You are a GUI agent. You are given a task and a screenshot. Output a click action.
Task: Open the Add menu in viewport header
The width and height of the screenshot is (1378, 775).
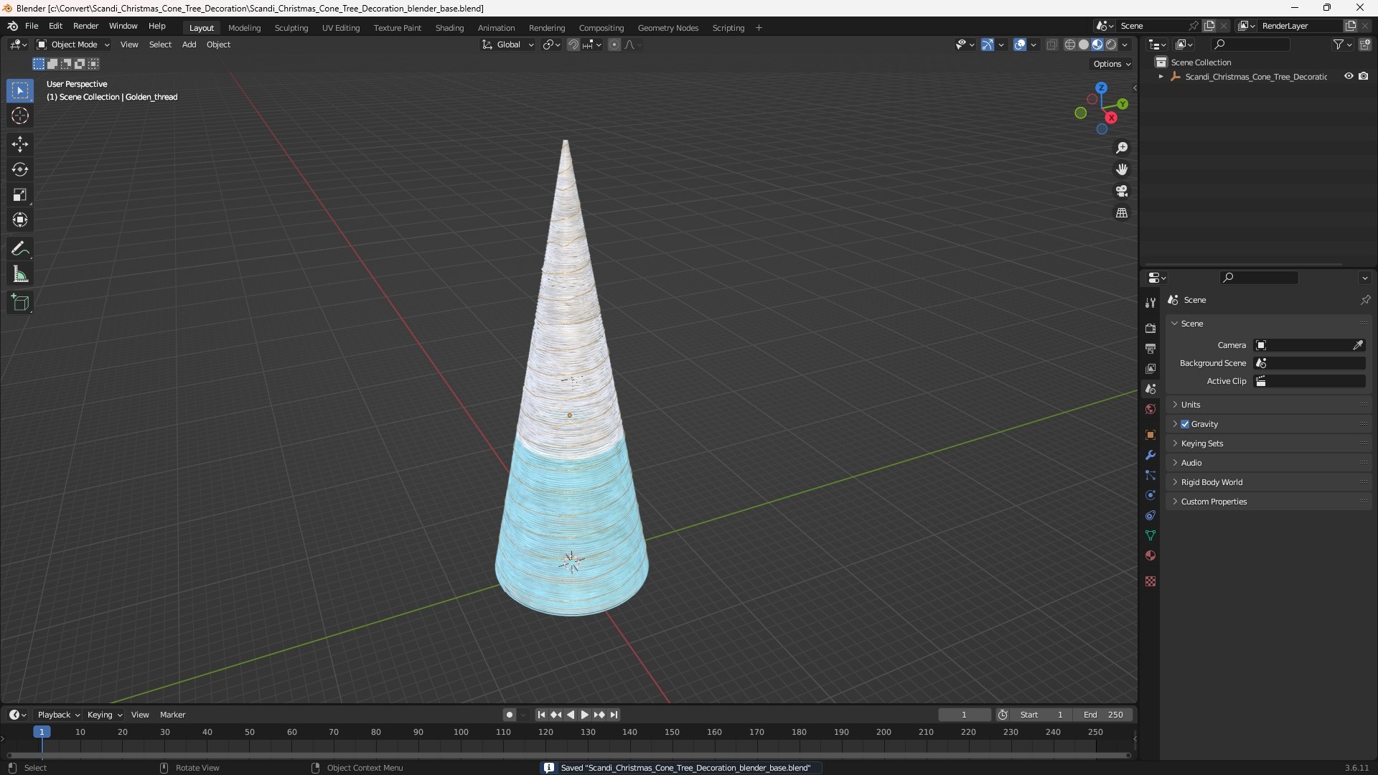189,44
